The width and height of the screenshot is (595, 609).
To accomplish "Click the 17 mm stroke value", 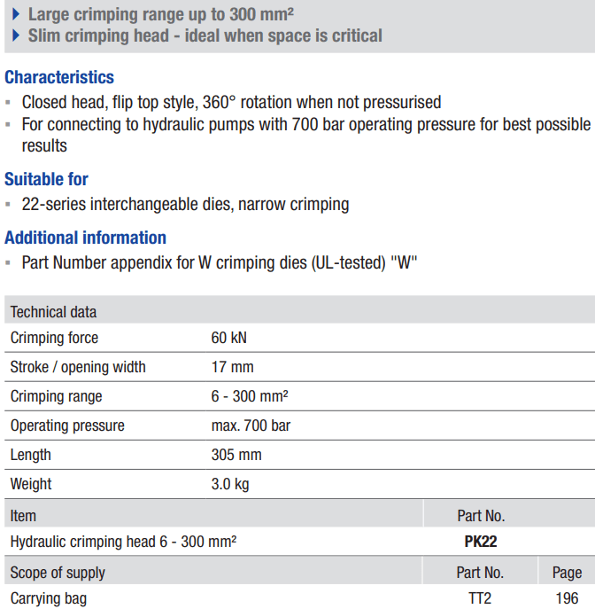I will point(232,367).
